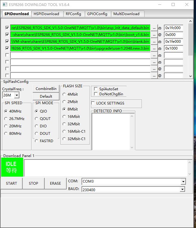Viewport: 196px width, 228px height.
Task: Enable the SpiAutoSet checkbox
Action: (96, 89)
